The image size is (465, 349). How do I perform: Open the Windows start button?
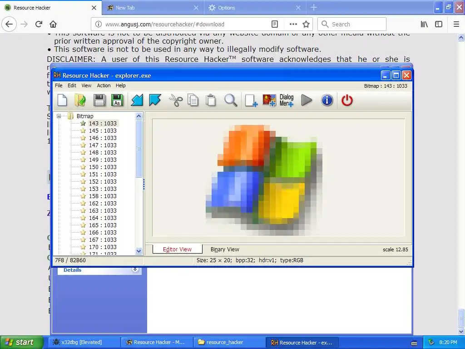tap(21, 342)
